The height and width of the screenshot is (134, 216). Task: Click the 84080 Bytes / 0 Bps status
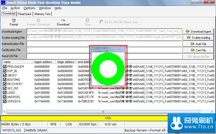tap(24, 124)
